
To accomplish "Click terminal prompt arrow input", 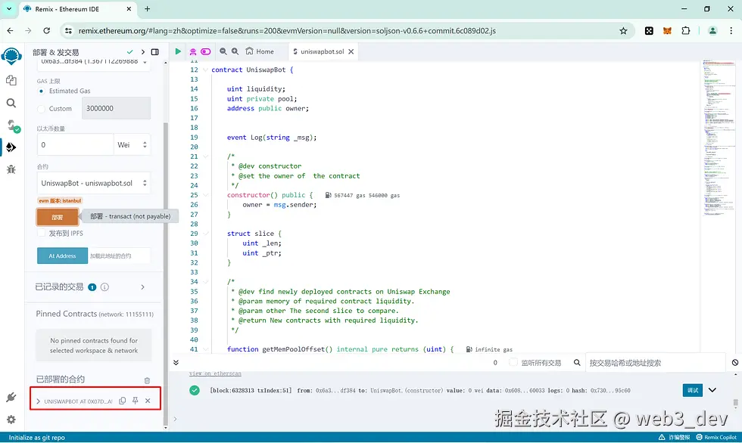I will (x=176, y=419).
